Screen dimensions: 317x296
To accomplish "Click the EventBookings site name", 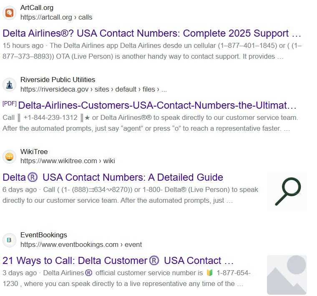I will (44, 235).
